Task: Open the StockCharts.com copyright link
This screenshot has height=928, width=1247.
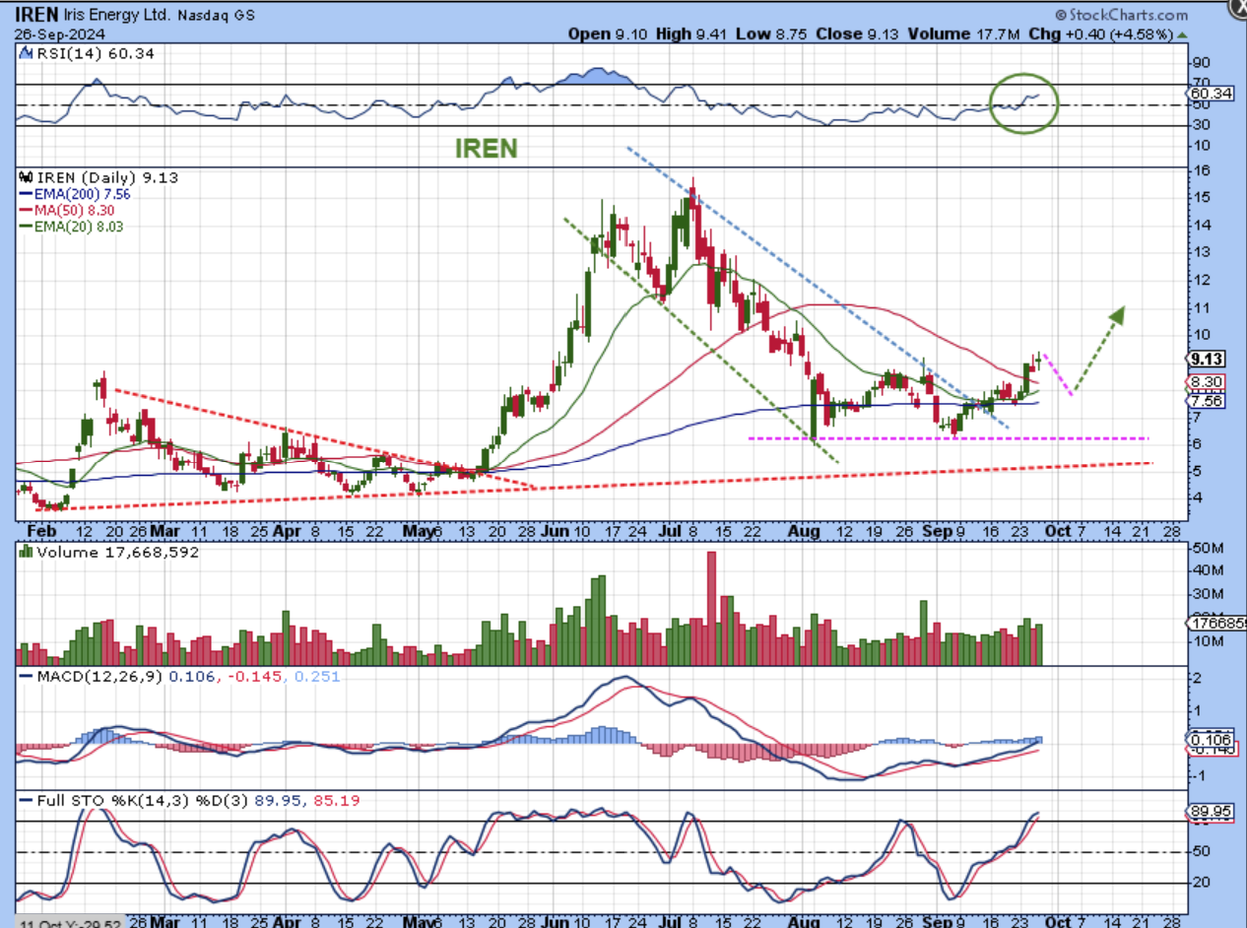Action: (x=1121, y=15)
